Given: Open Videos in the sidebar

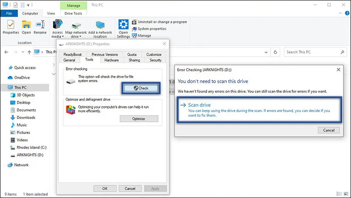Looking at the screenshot, I should pyautogui.click(x=19, y=140).
